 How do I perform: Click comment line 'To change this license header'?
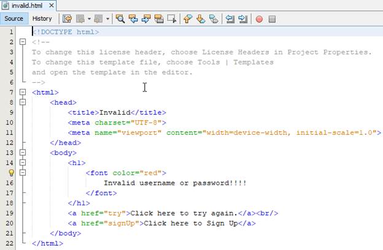[202, 52]
